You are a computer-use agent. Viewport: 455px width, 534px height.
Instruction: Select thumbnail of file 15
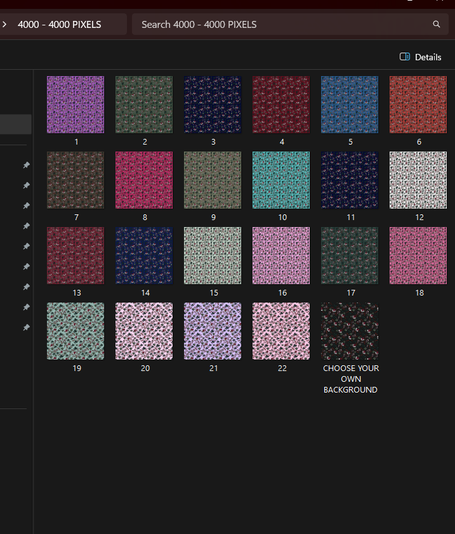pyautogui.click(x=213, y=256)
